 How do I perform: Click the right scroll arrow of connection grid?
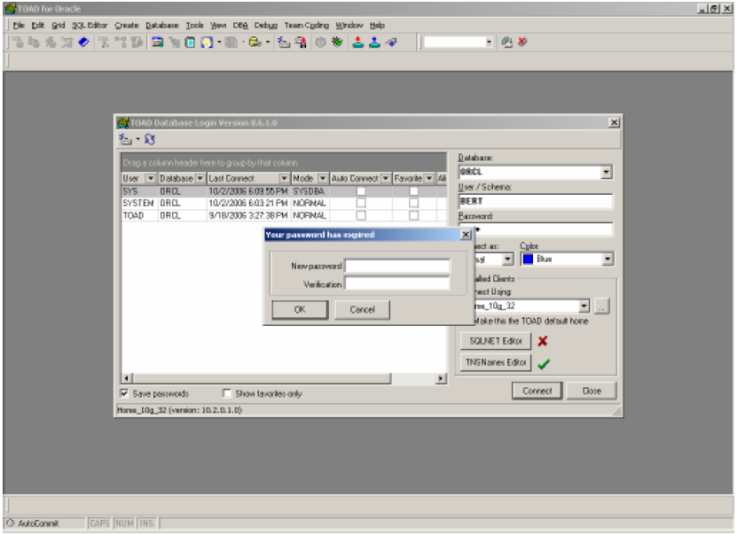point(441,378)
